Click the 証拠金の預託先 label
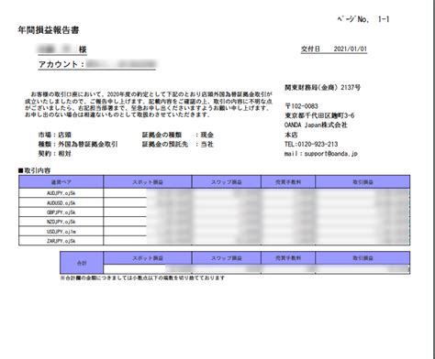Image resolution: width=435 pixels, height=359 pixels. (165, 144)
